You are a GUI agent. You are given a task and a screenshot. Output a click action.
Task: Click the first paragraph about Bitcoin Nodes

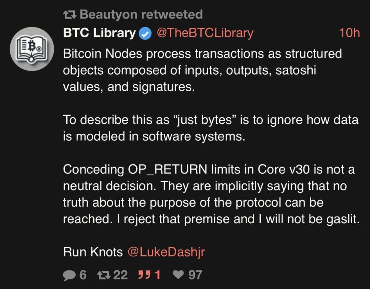tap(202, 70)
